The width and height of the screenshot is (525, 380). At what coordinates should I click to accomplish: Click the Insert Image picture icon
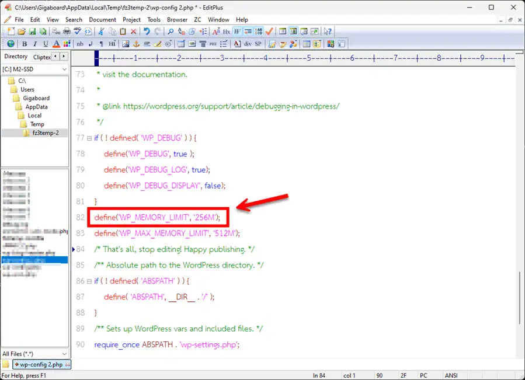point(126,44)
